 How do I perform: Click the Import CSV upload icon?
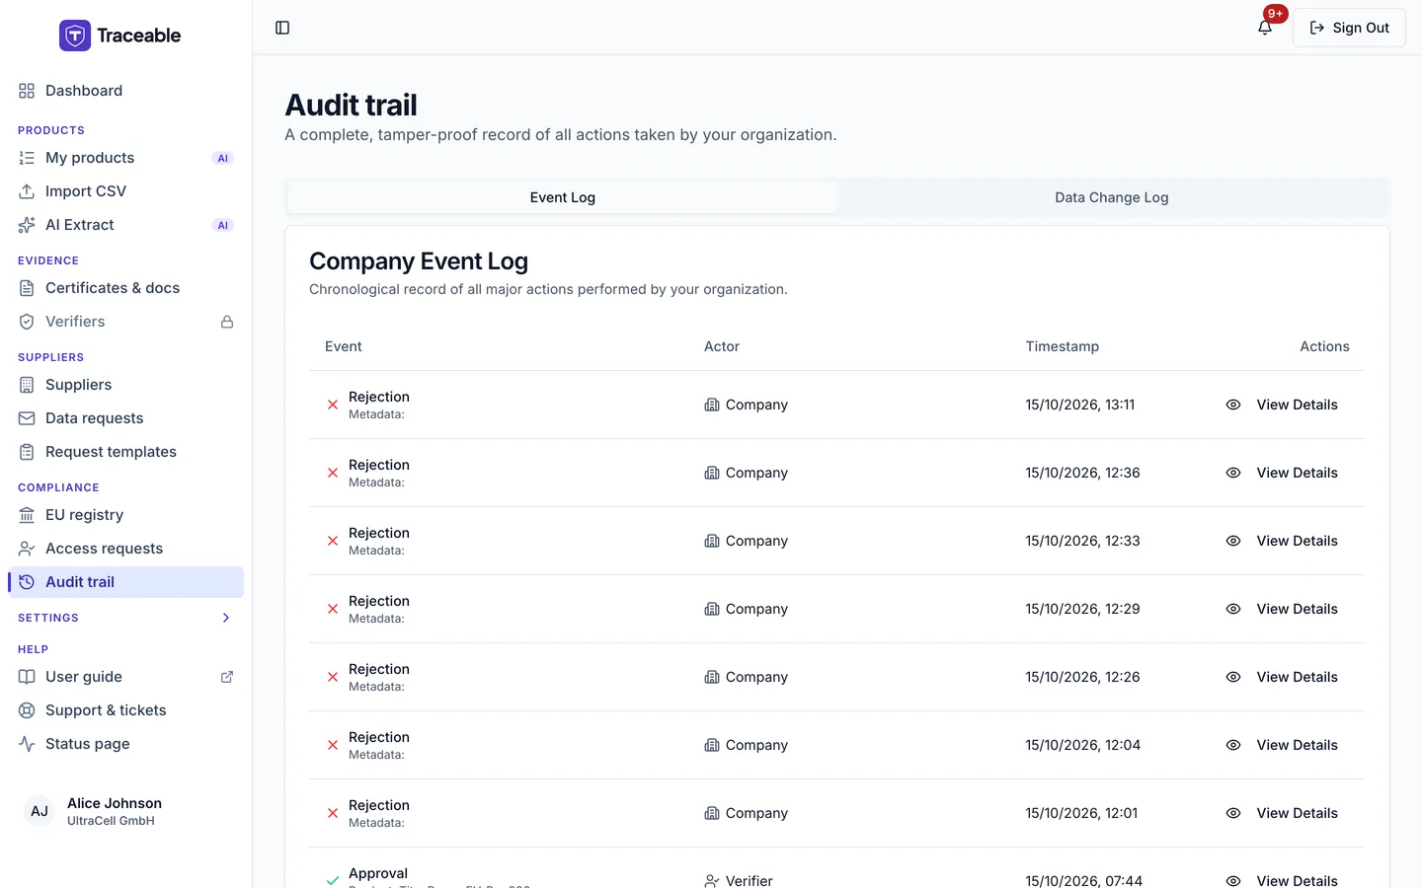(x=27, y=191)
